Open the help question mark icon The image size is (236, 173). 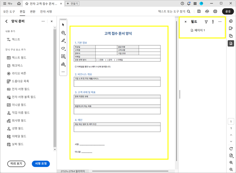point(182,3)
